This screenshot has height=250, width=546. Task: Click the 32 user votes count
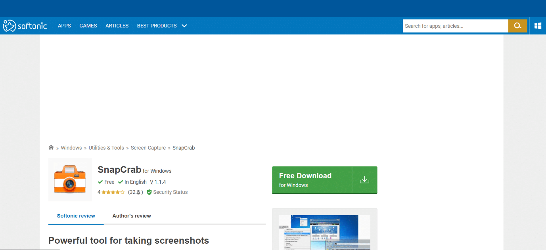tap(135, 192)
